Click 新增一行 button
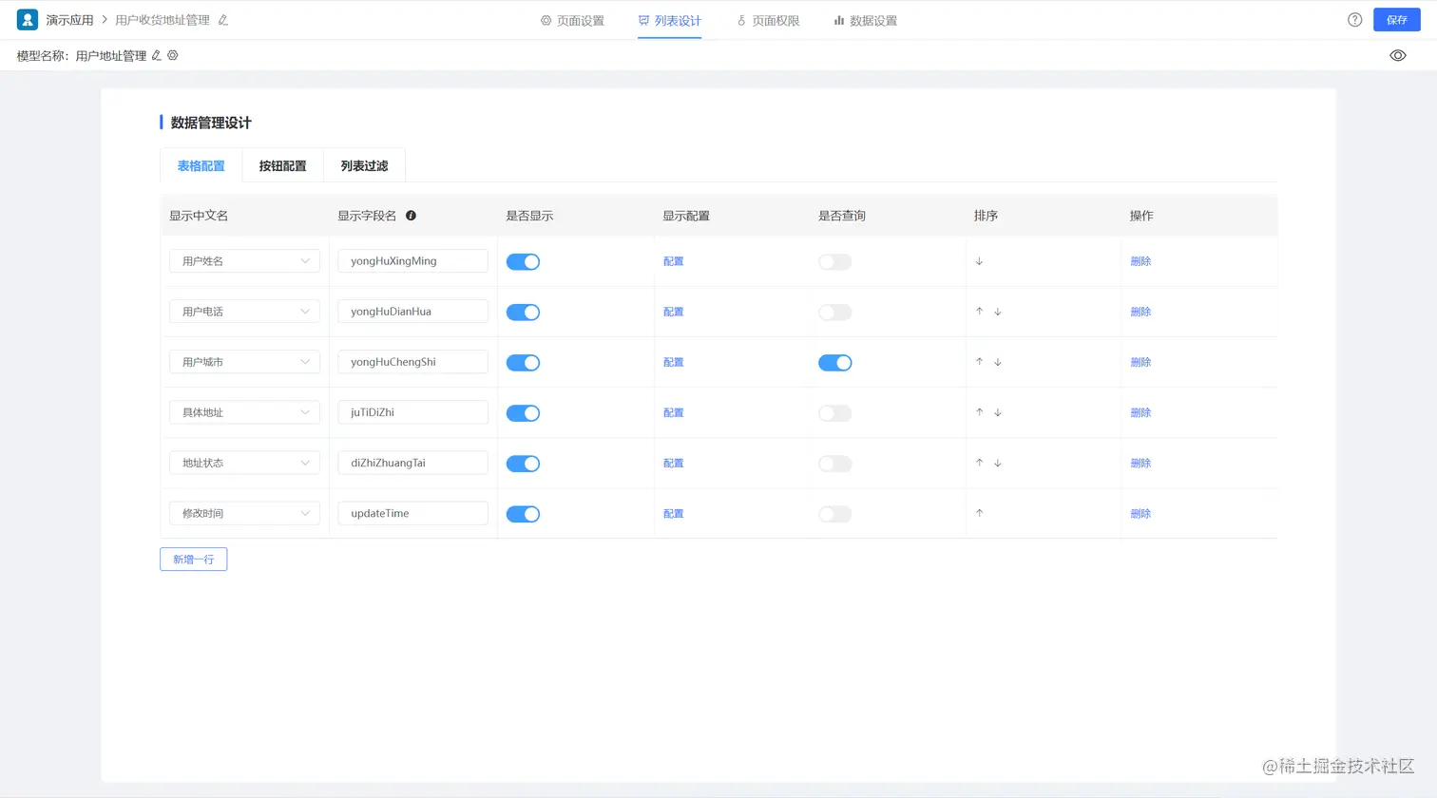This screenshot has height=798, width=1437. pyautogui.click(x=194, y=560)
